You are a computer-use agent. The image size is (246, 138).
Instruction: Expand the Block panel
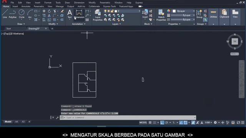coord(148,24)
